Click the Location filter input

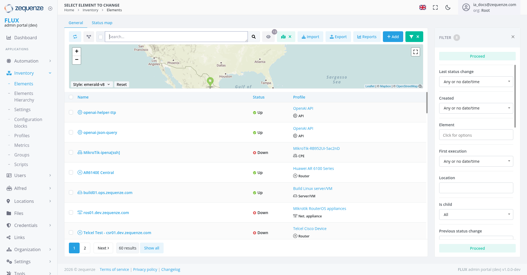(476, 188)
